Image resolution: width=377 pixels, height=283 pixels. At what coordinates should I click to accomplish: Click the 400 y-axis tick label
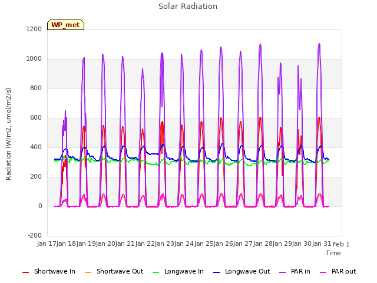click(36, 147)
